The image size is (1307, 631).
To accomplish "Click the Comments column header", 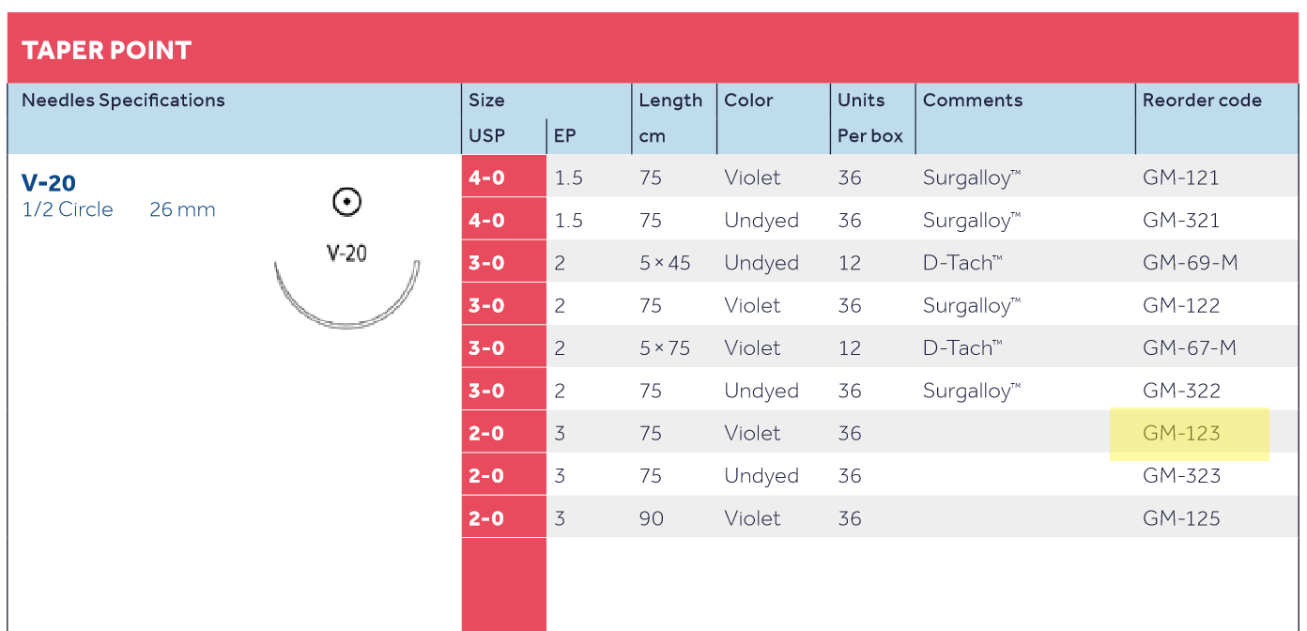I will pyautogui.click(x=973, y=100).
